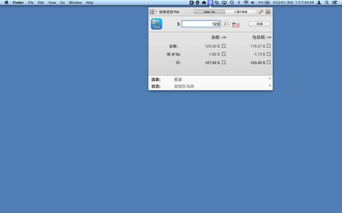Click the 118.27 $ amount text

coord(258,46)
